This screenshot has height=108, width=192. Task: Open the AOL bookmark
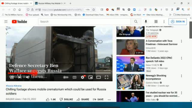coord(78,15)
